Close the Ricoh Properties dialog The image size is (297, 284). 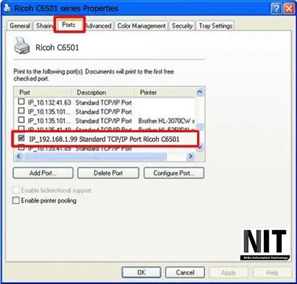tap(289, 9)
